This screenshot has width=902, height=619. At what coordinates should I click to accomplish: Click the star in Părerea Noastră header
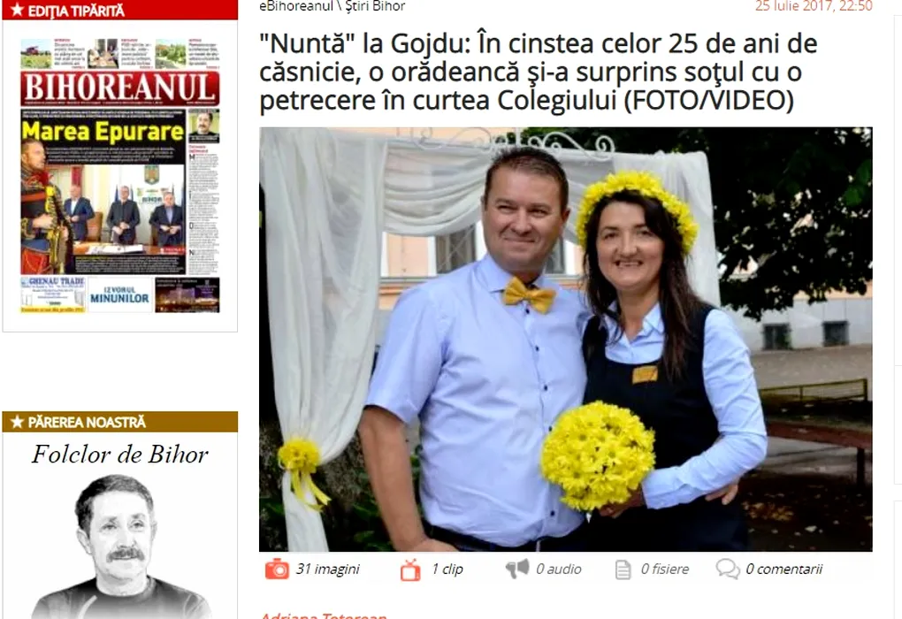(x=17, y=423)
